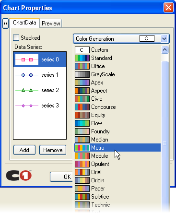Select the Standard color palette swatch

coord(82,58)
